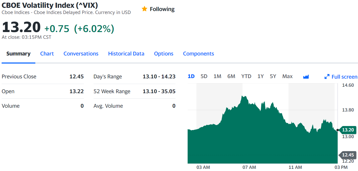This screenshot has height=171, width=358.
Task: Click the Day's Range label
Action: pyautogui.click(x=108, y=76)
